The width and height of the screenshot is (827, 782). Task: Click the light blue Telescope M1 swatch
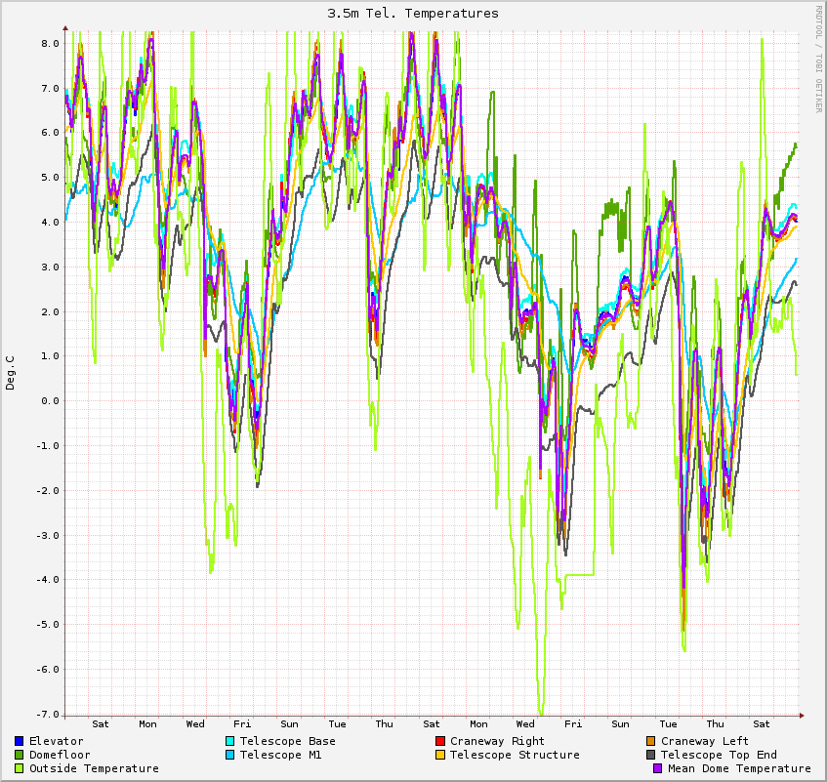[x=230, y=755]
